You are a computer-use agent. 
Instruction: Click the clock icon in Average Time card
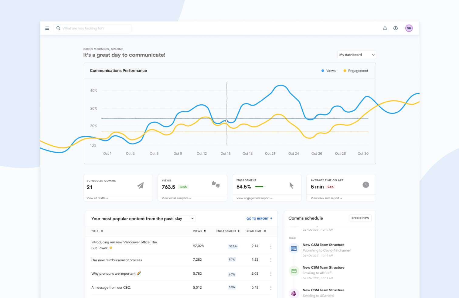click(366, 185)
